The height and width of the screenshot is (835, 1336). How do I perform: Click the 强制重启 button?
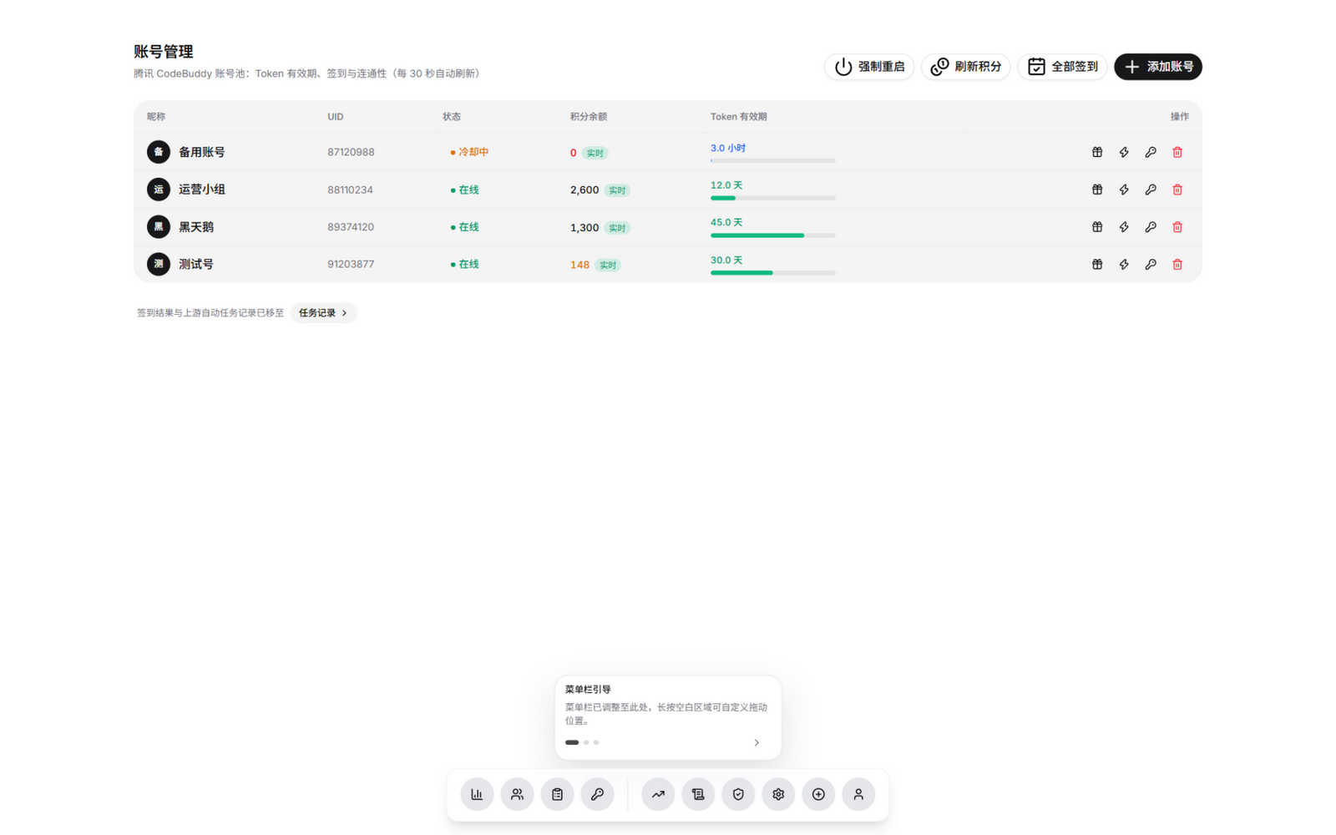pyautogui.click(x=869, y=67)
